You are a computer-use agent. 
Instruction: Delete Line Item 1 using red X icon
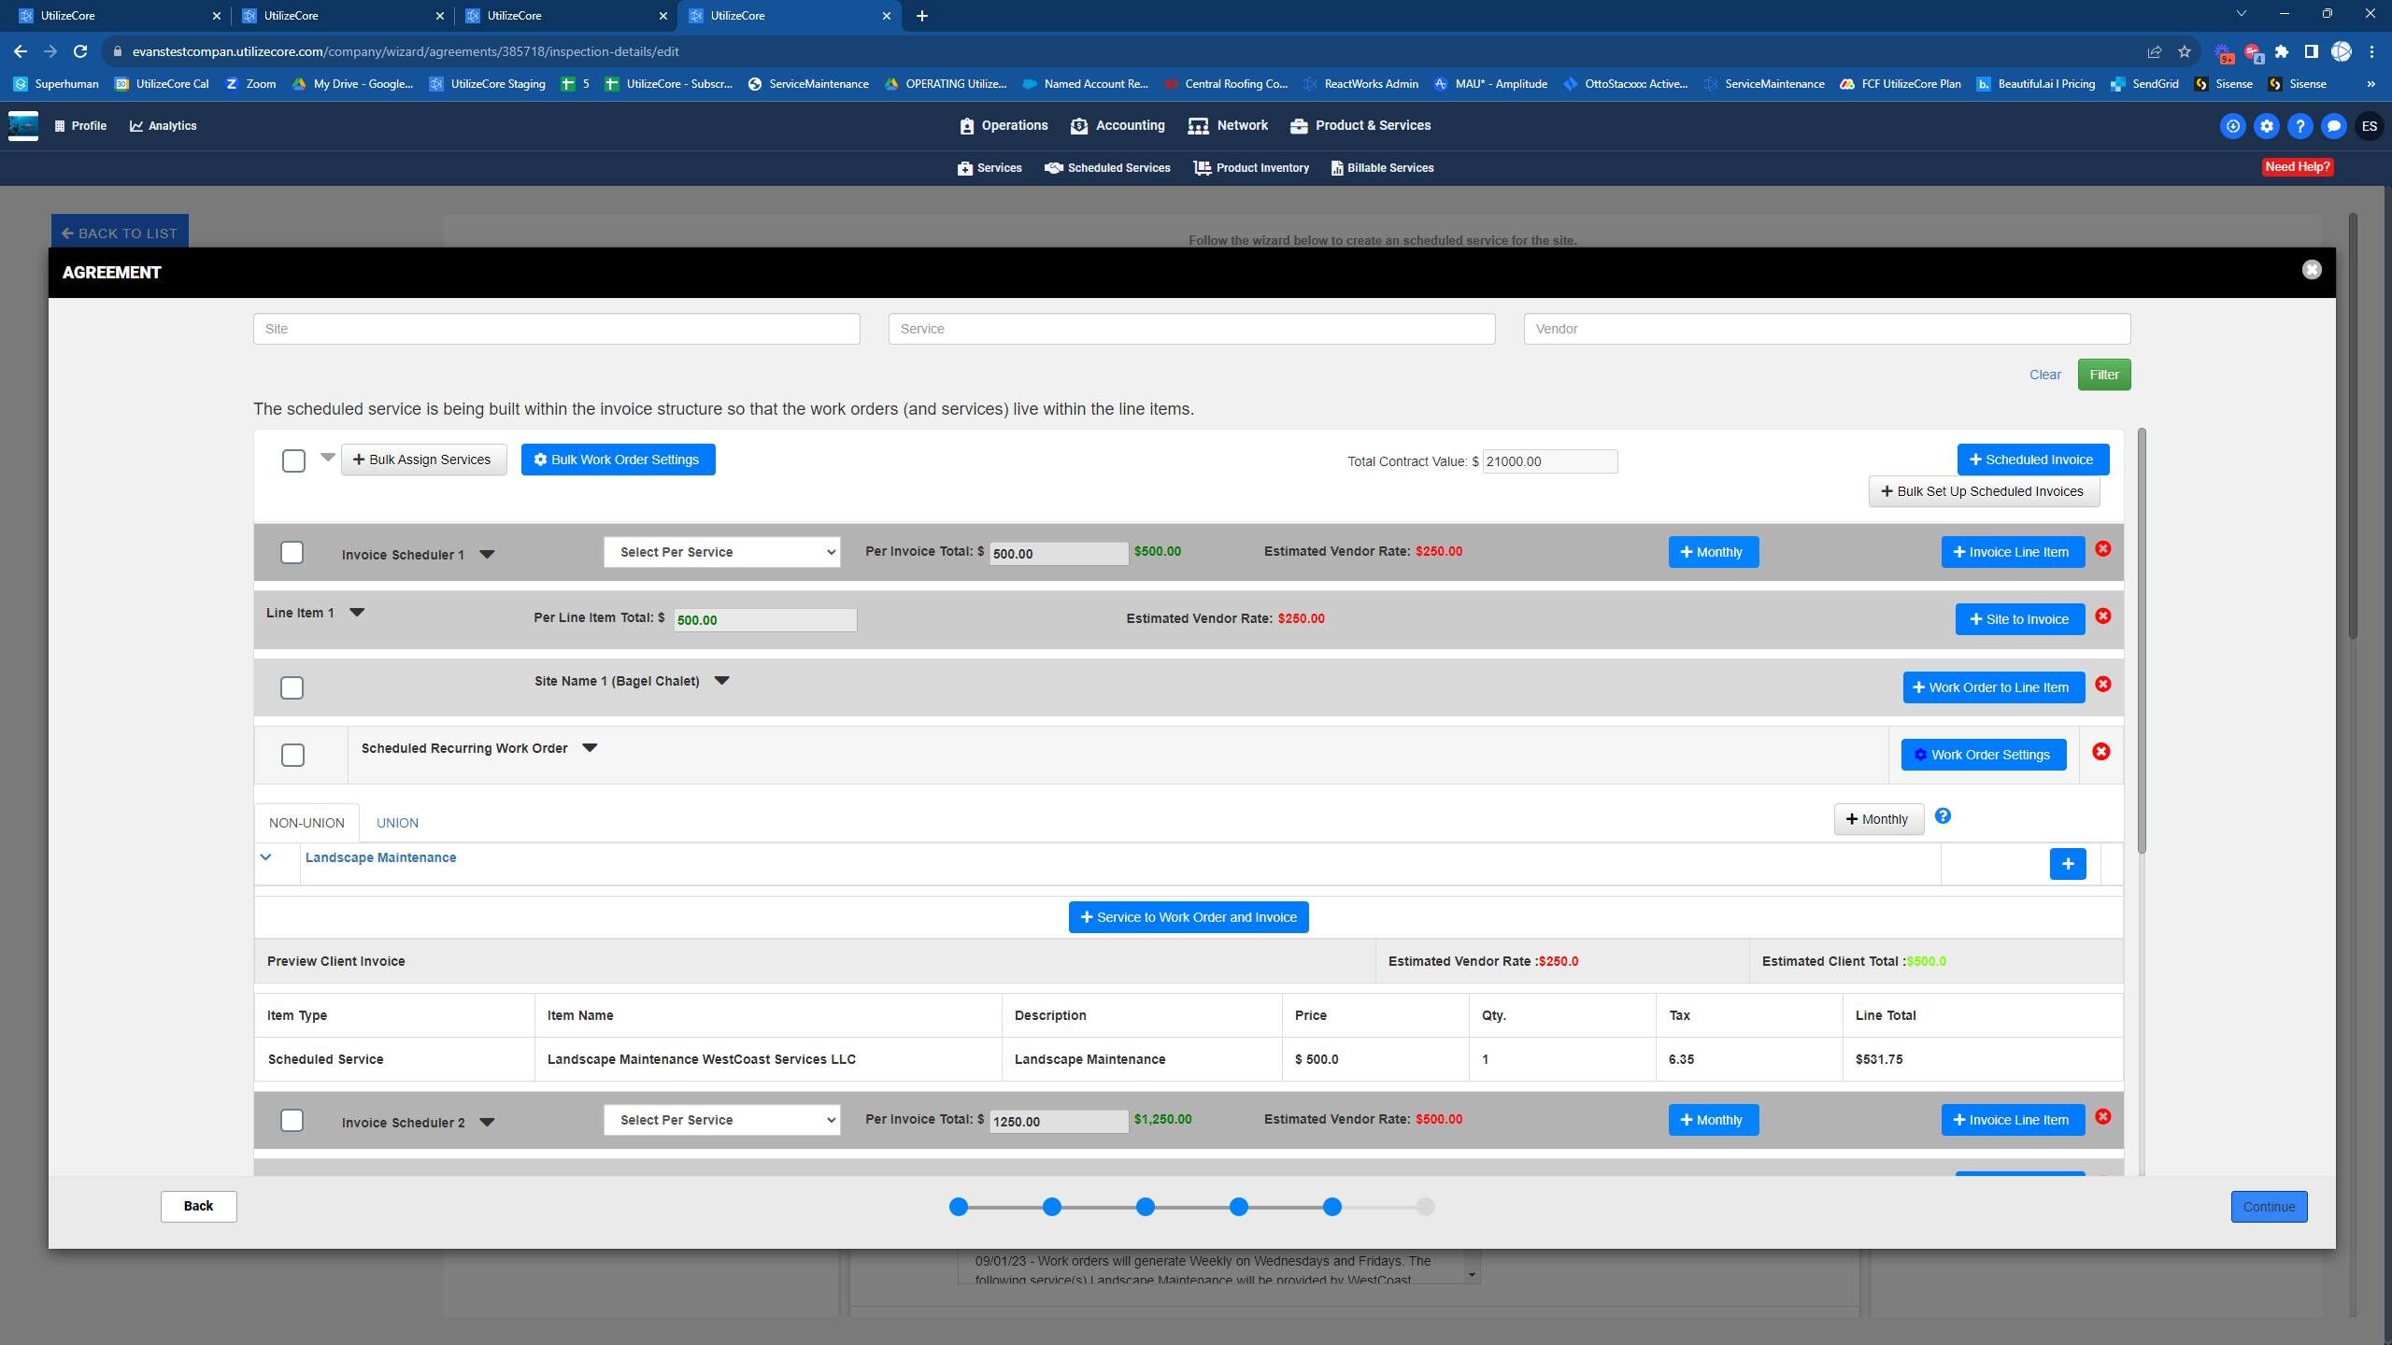(x=2102, y=616)
